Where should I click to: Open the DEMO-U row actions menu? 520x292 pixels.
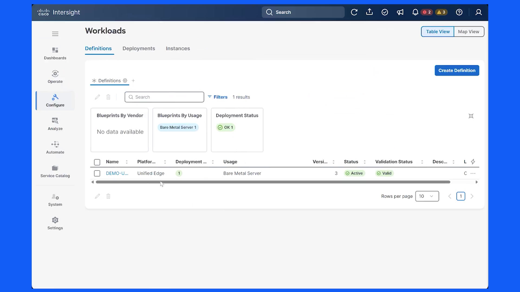[473, 173]
